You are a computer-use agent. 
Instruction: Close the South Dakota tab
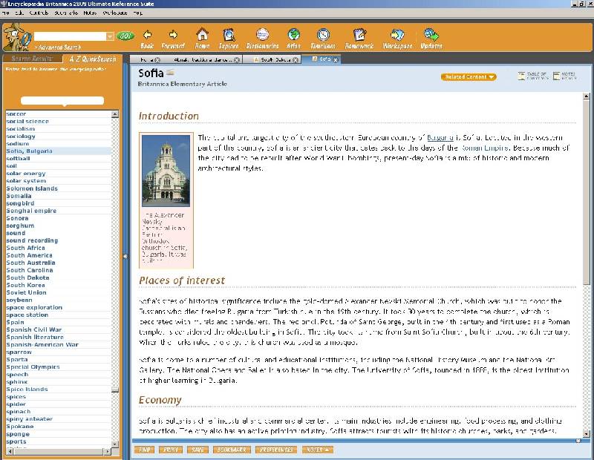click(x=296, y=60)
